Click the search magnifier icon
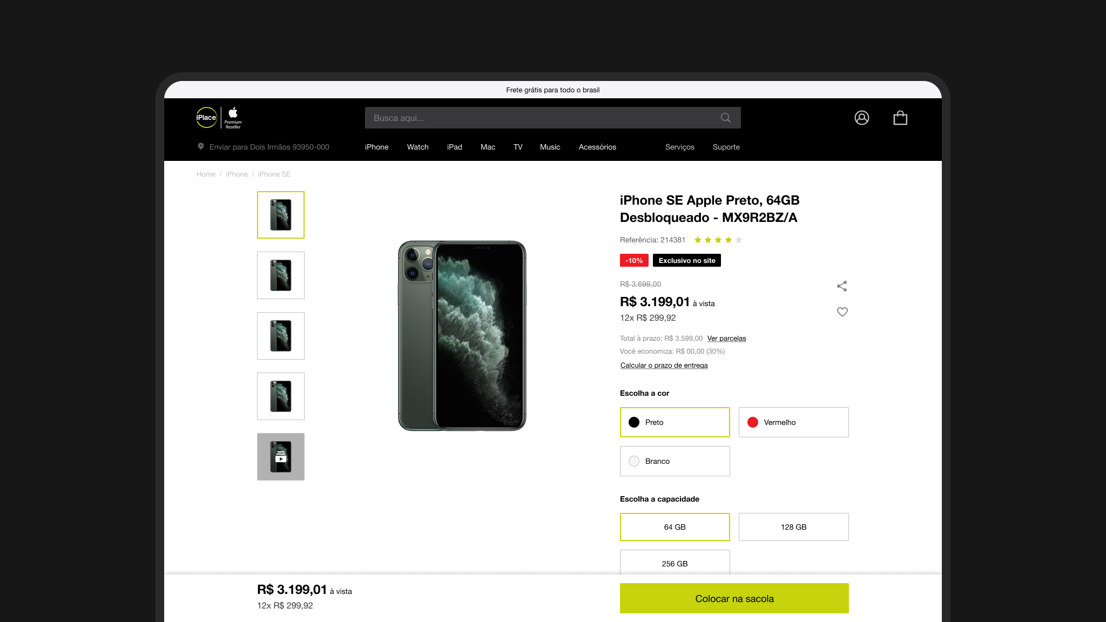The height and width of the screenshot is (622, 1106). coord(725,118)
